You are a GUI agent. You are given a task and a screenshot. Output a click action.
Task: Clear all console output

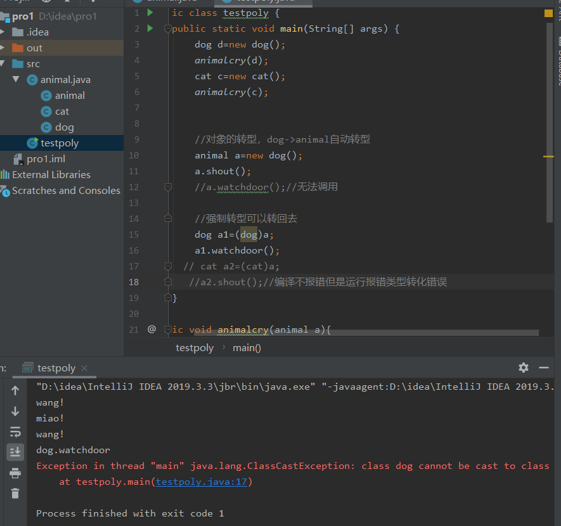15,494
